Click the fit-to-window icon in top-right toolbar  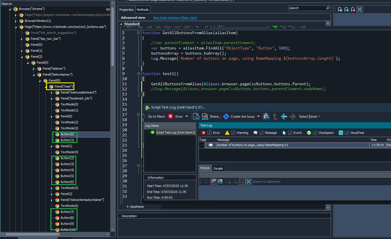(x=359, y=9)
